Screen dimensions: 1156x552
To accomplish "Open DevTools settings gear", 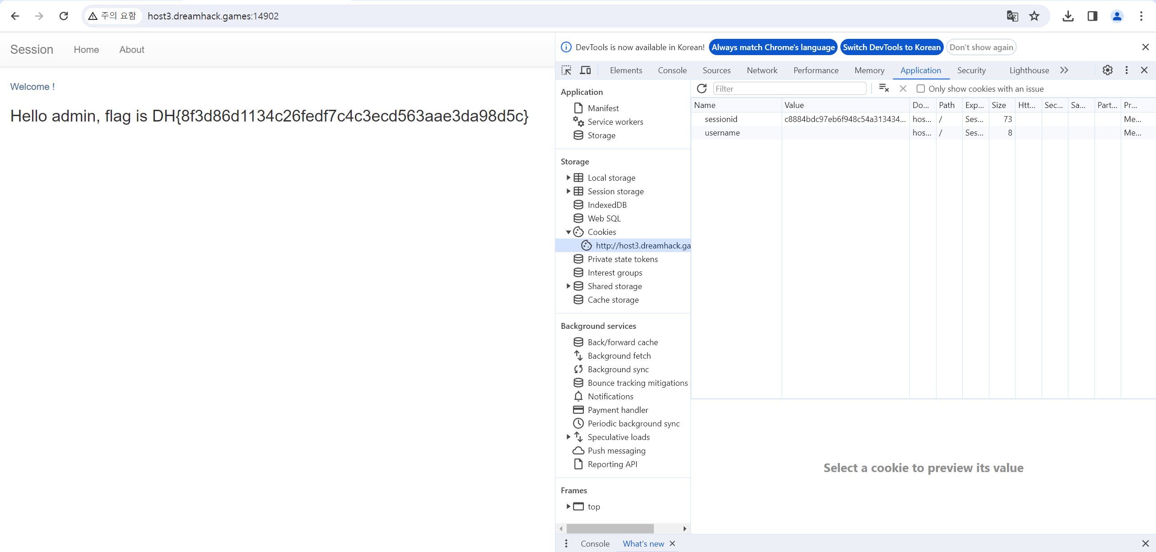I will (1107, 70).
